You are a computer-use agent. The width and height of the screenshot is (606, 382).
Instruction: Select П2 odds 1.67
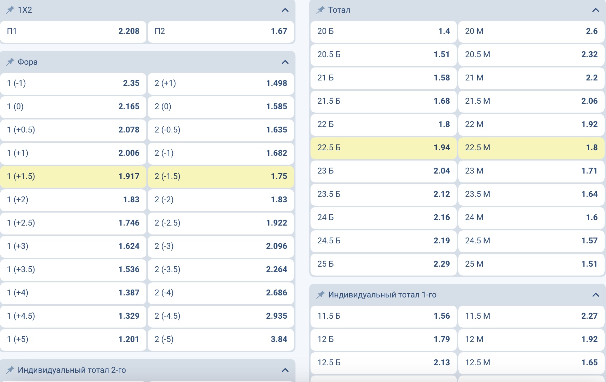click(221, 31)
